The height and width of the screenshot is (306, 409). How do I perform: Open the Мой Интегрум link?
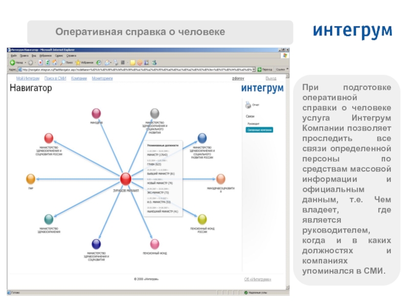(28, 79)
